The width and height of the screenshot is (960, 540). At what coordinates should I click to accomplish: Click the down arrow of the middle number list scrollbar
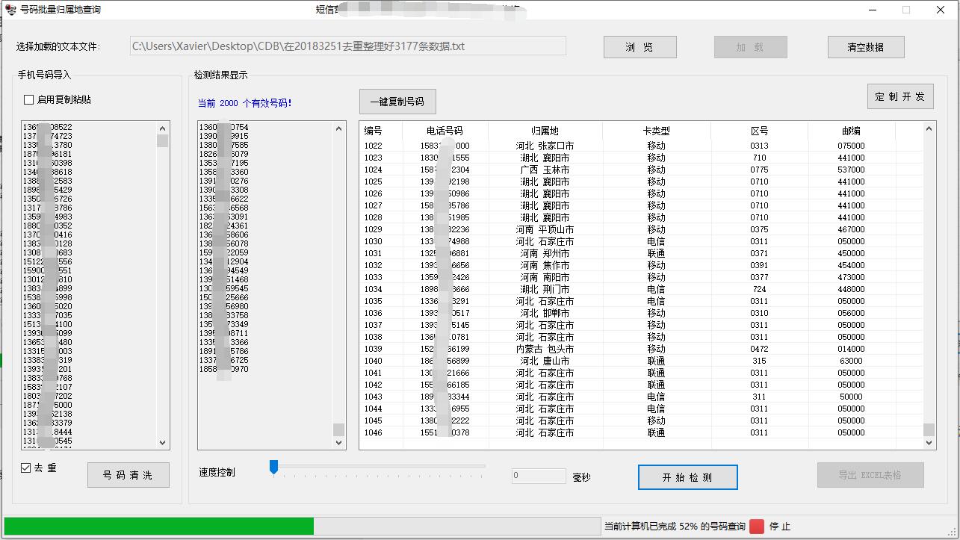coord(339,443)
